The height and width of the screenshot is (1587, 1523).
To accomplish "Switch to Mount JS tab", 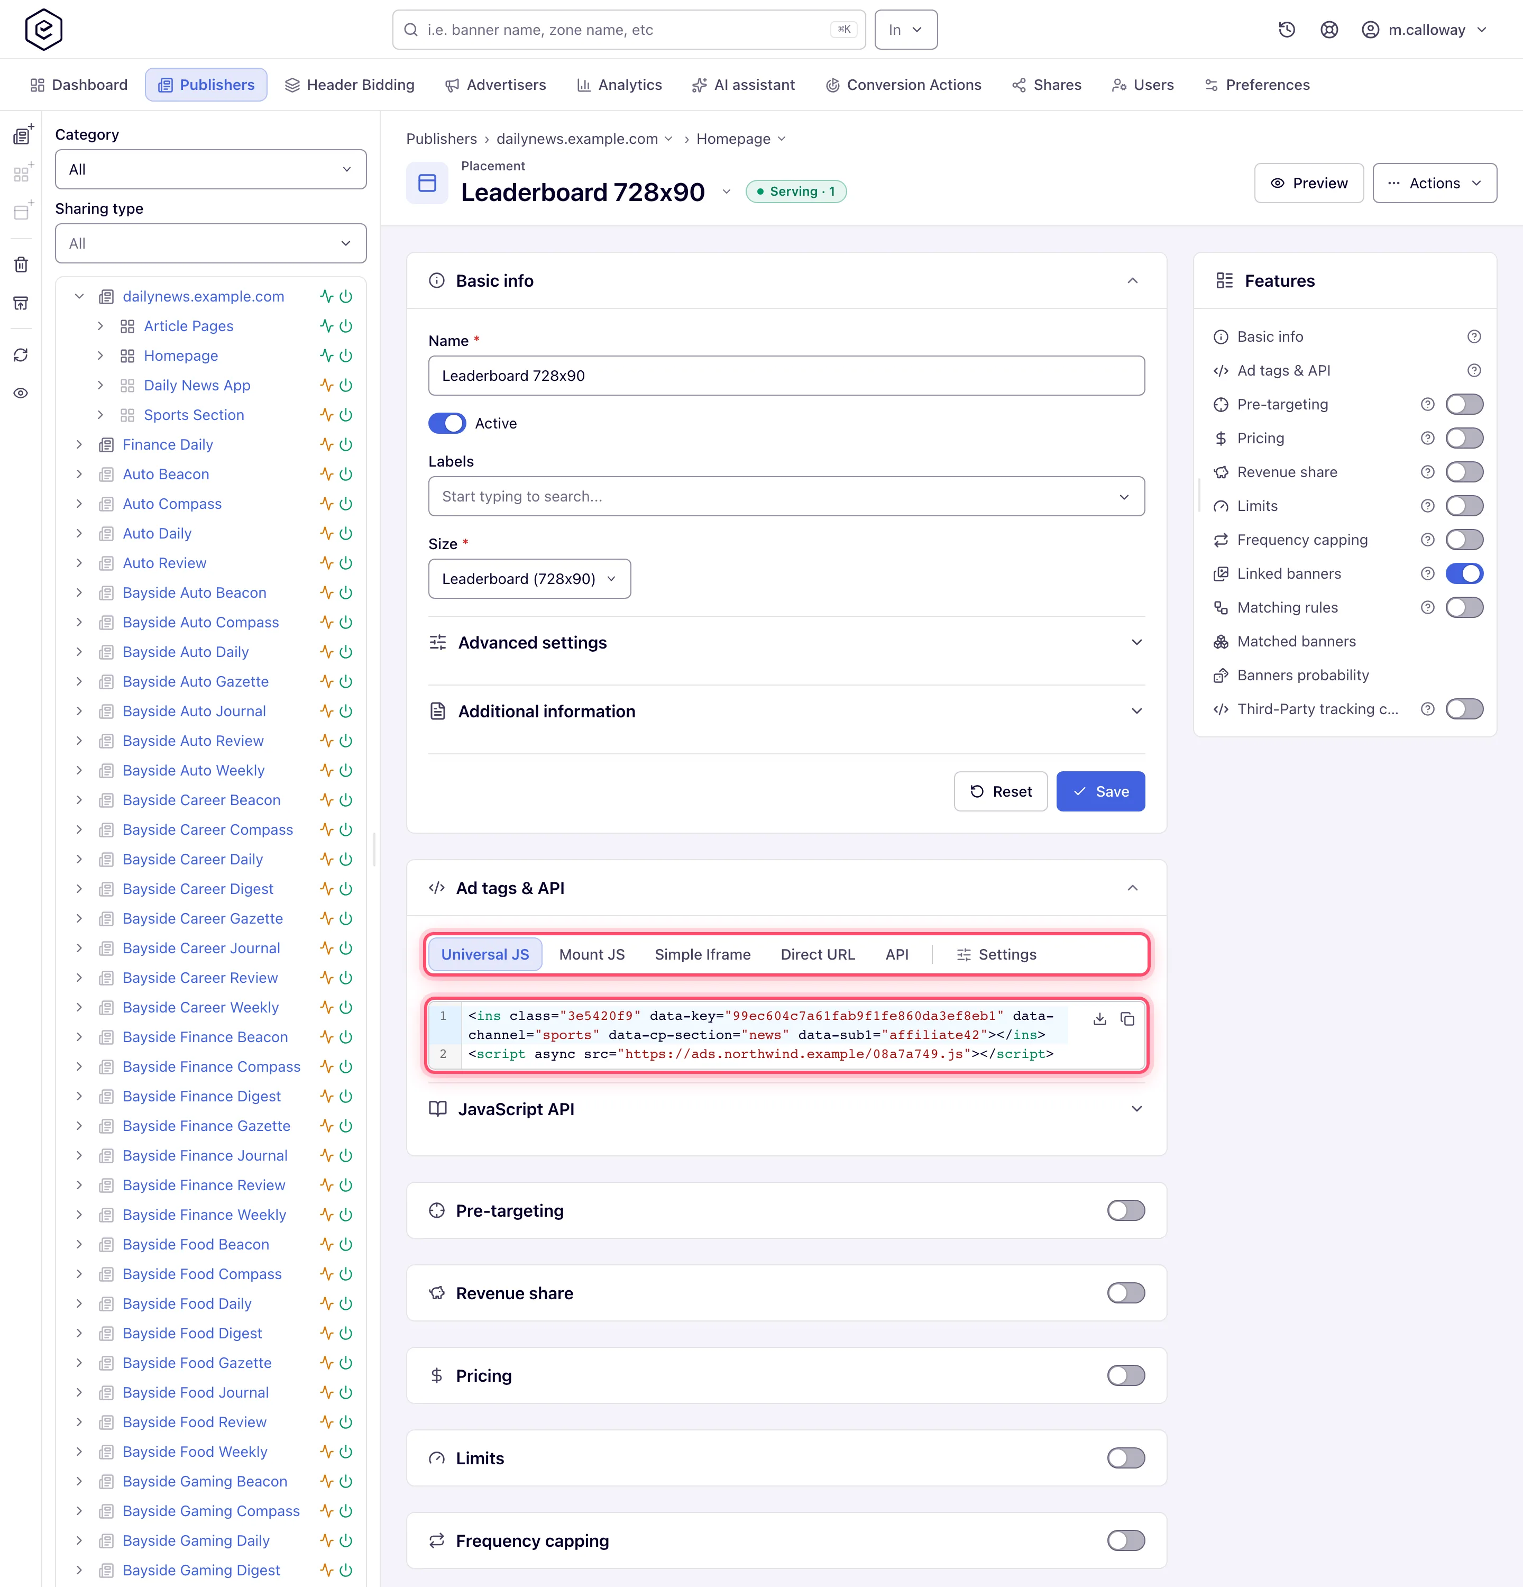I will point(592,955).
